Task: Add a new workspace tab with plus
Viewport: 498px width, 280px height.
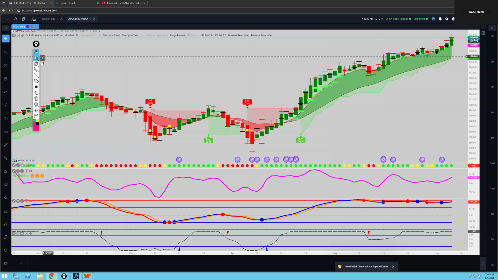Action: pyautogui.click(x=104, y=19)
